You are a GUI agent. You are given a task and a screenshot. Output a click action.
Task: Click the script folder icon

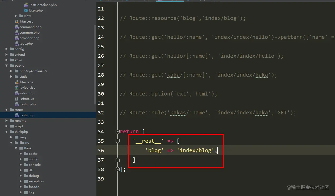12,126
